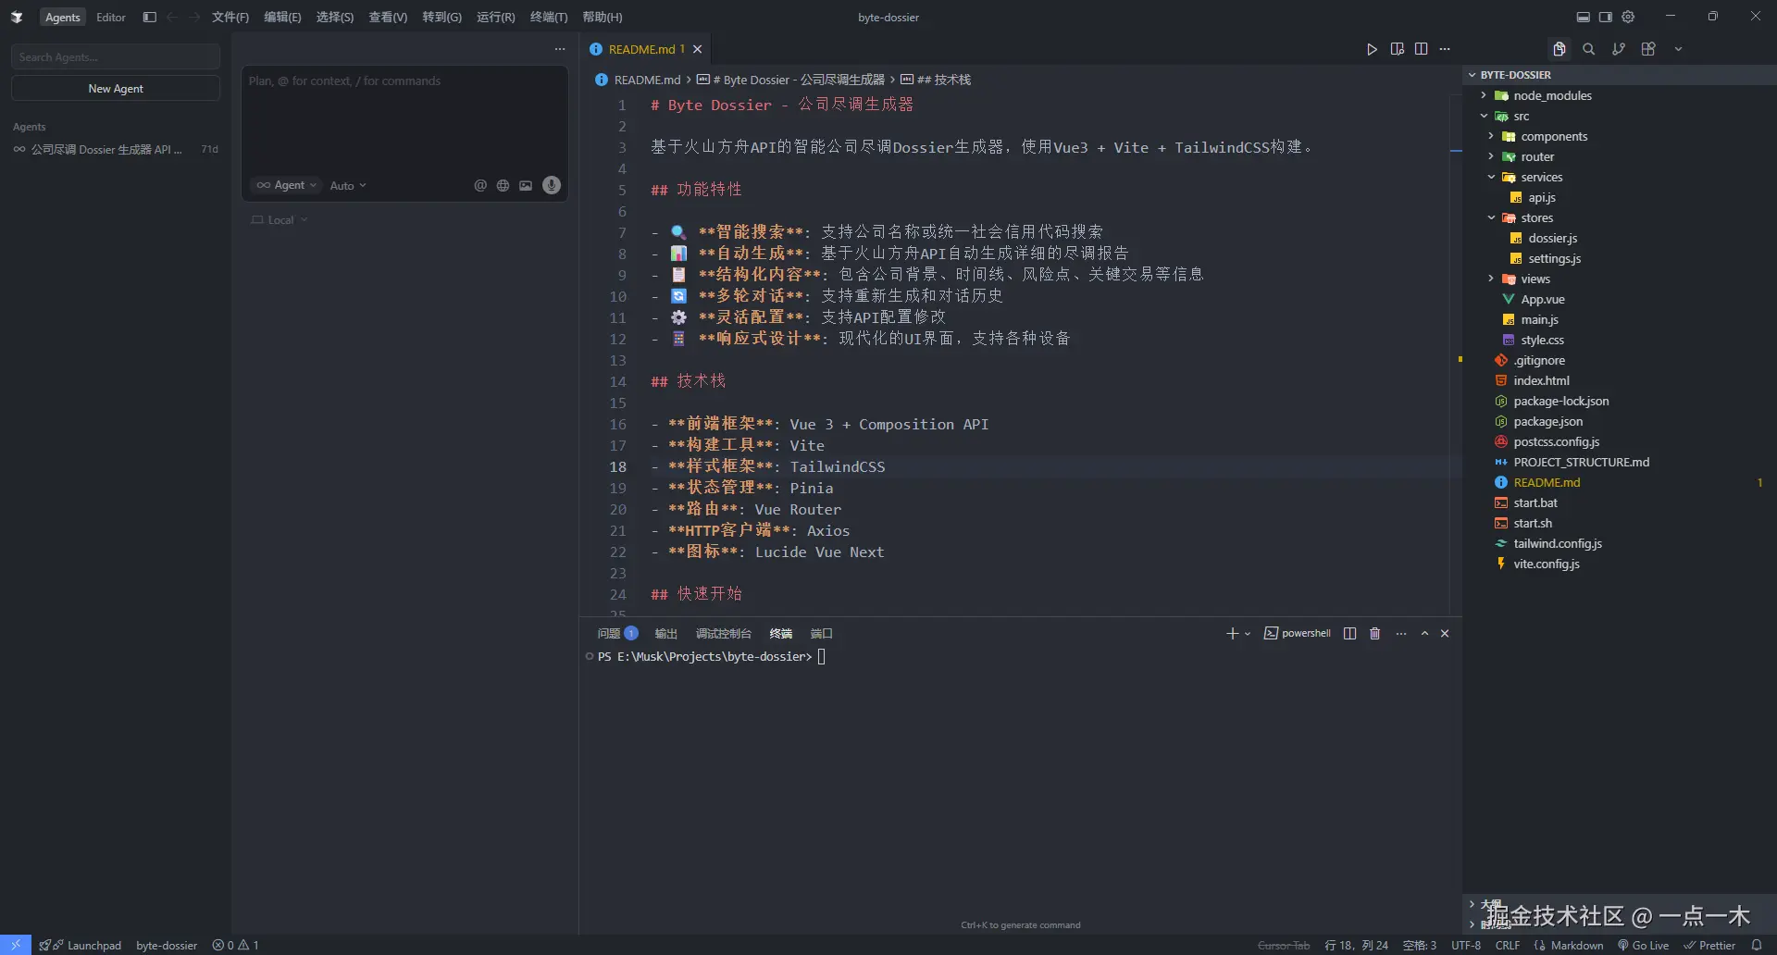Switch to Agents mode
This screenshot has height=955, width=1777.
63,17
